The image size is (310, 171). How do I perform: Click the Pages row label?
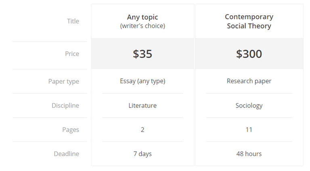click(x=71, y=130)
